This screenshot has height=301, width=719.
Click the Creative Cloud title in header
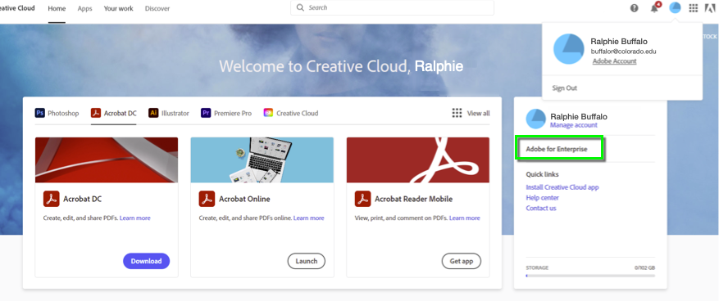point(17,8)
